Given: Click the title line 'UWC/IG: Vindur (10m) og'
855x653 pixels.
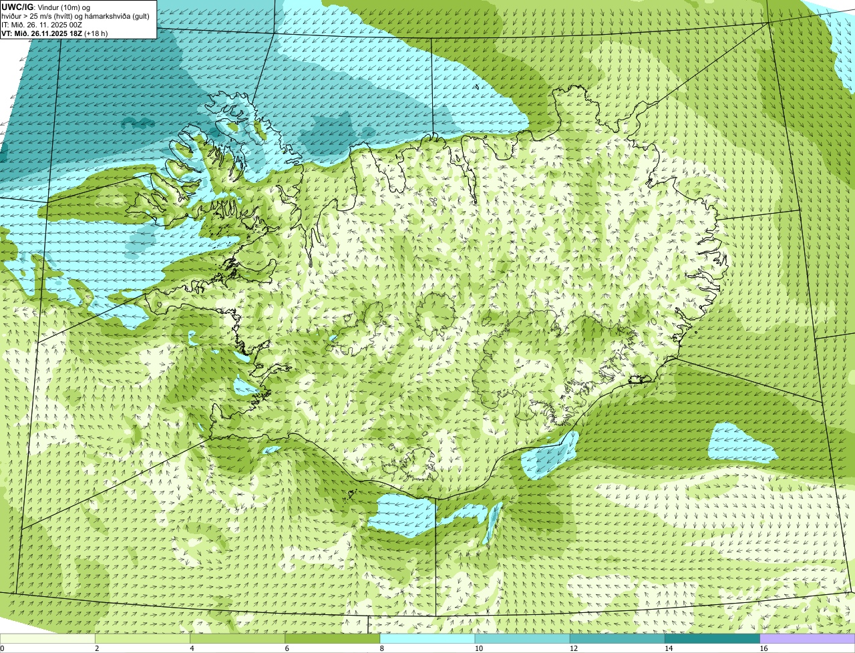Looking at the screenshot, I should (x=46, y=7).
